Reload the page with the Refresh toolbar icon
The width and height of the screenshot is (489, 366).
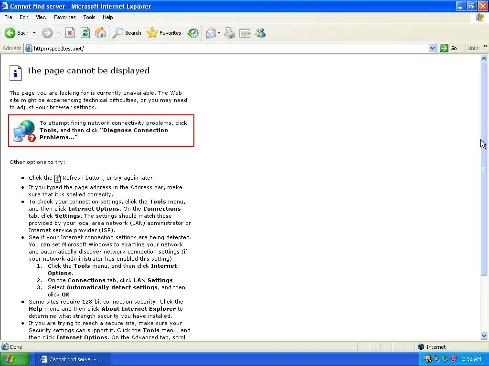tap(85, 33)
